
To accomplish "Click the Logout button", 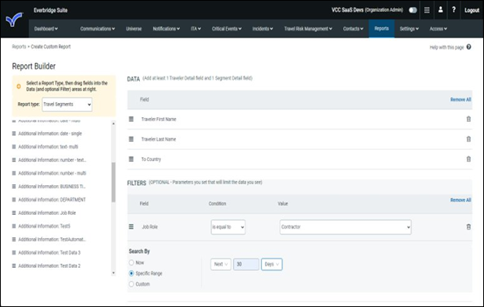I will 472,10.
